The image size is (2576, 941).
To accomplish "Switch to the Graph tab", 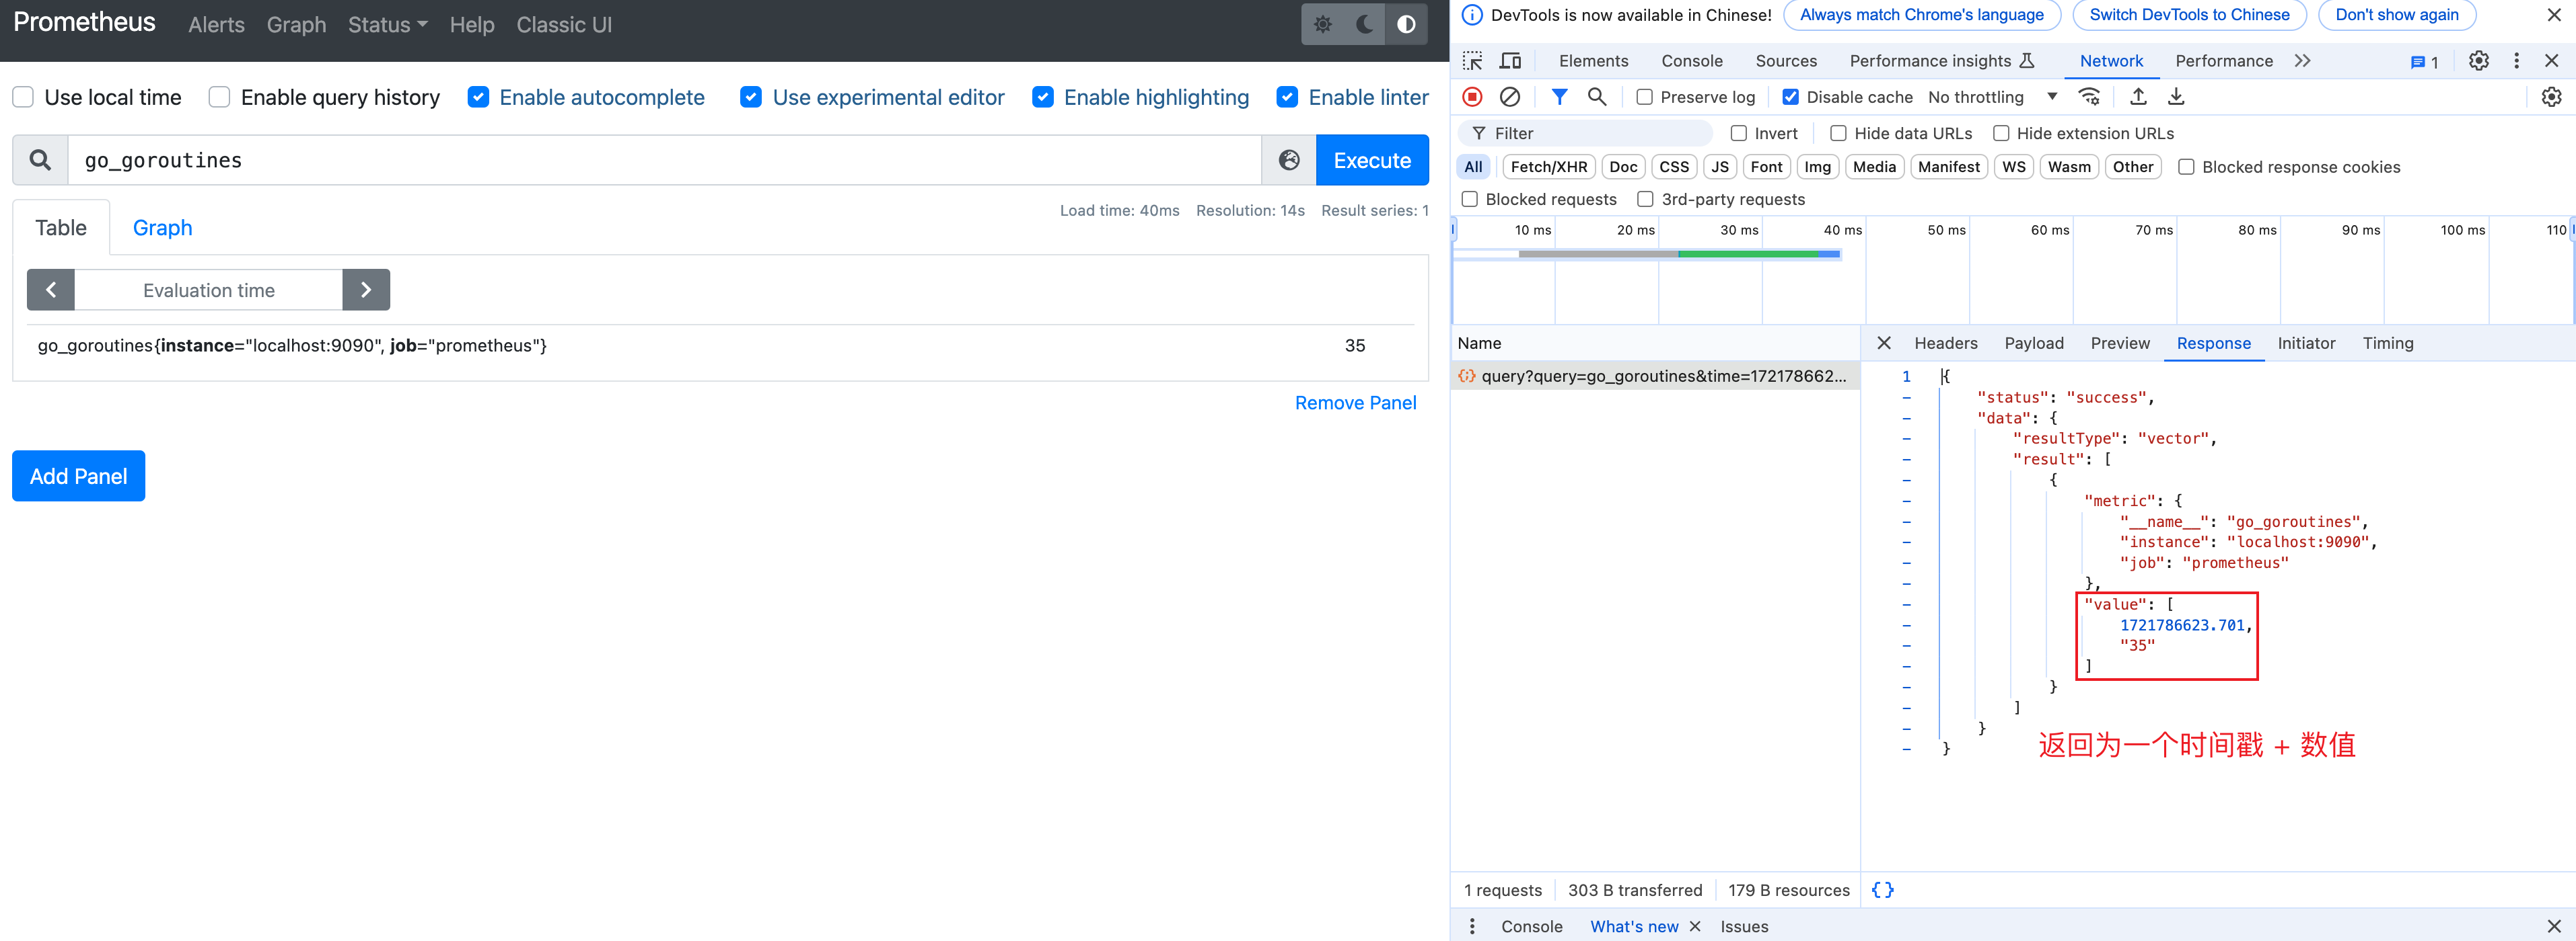I will (162, 228).
